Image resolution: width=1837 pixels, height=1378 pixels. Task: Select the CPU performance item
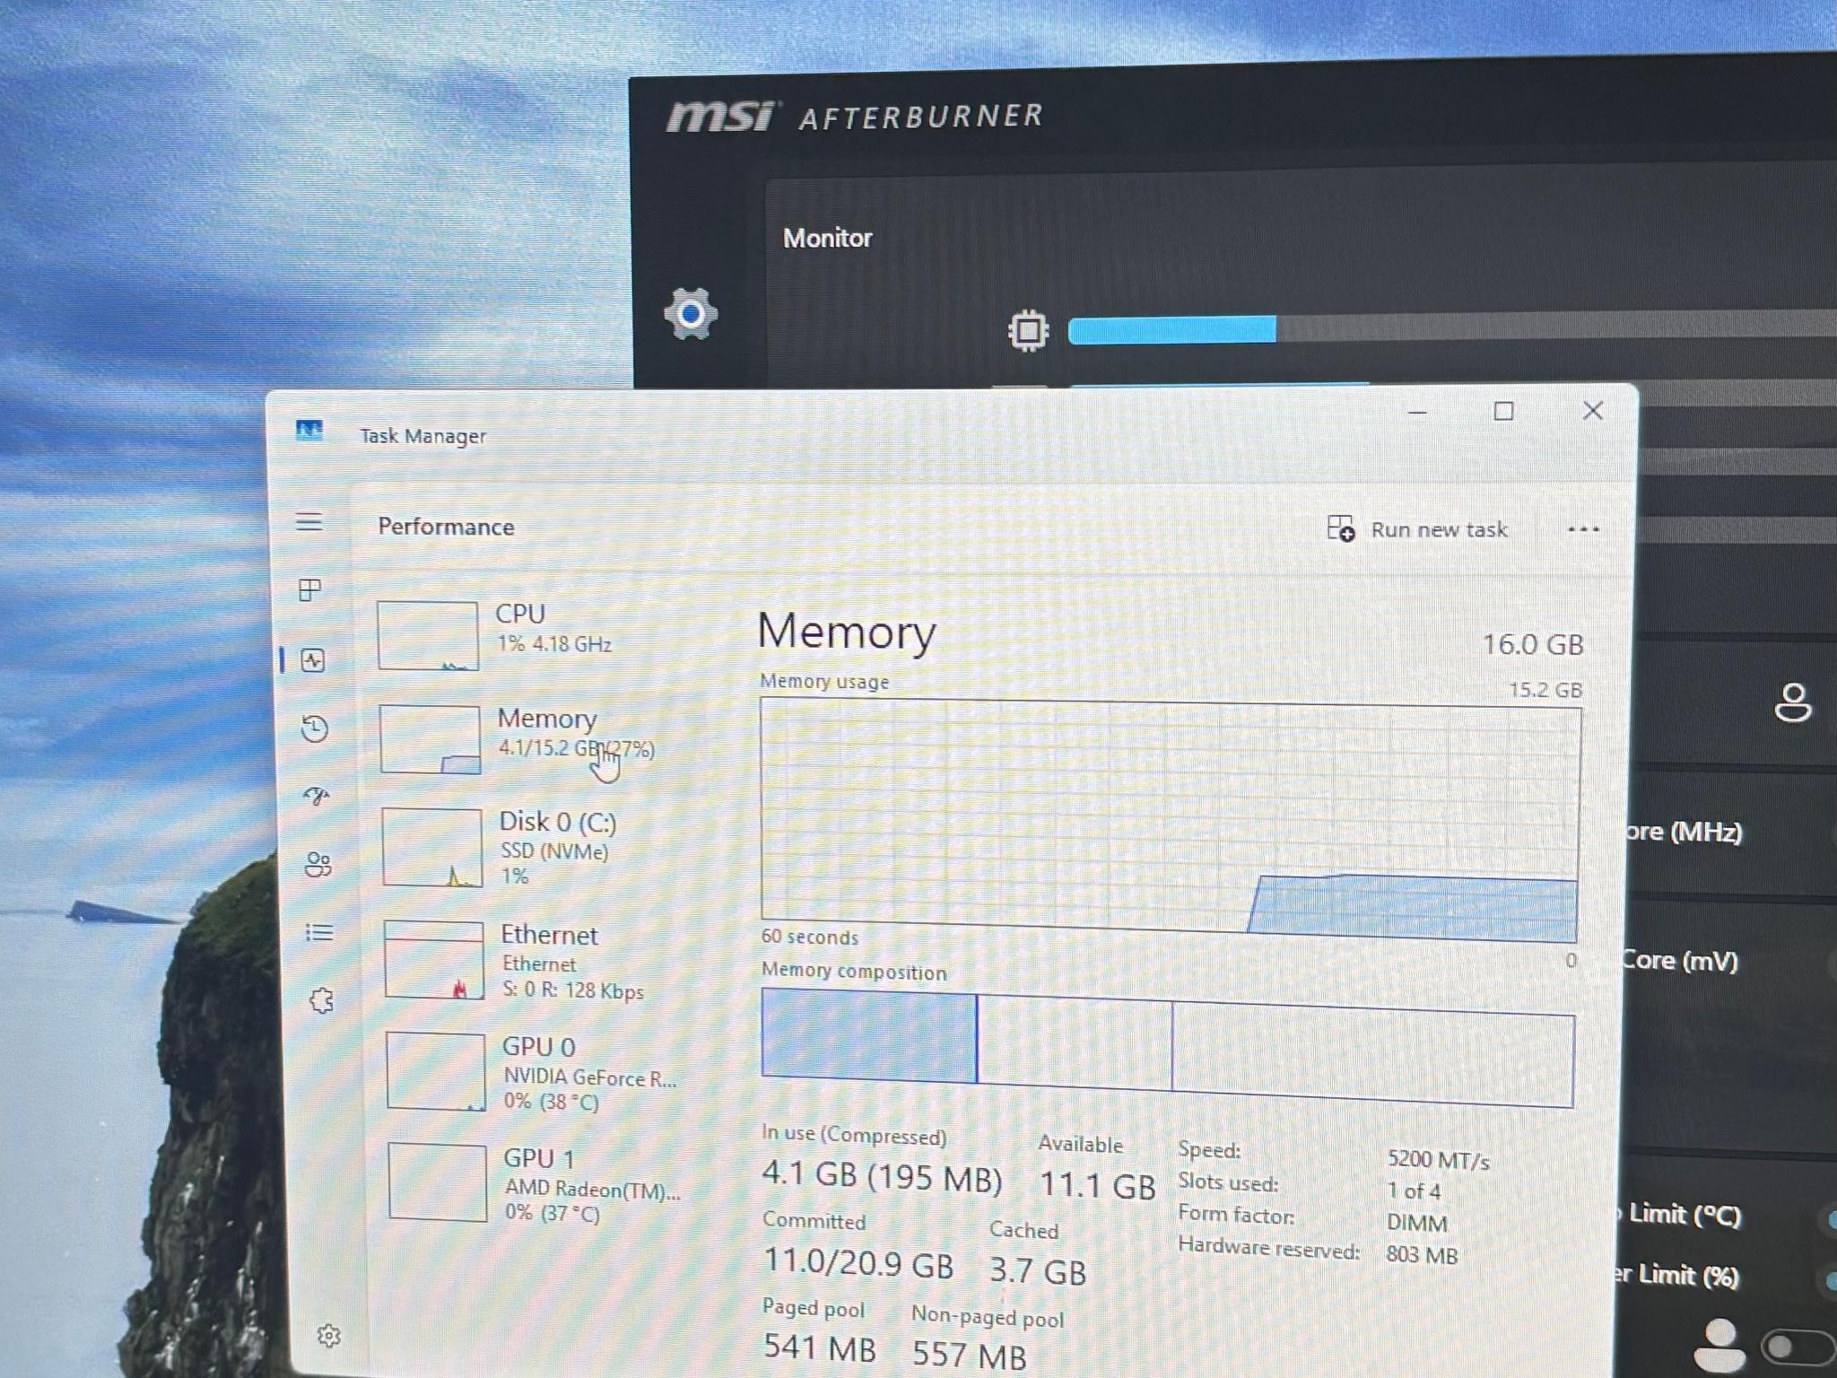[533, 635]
